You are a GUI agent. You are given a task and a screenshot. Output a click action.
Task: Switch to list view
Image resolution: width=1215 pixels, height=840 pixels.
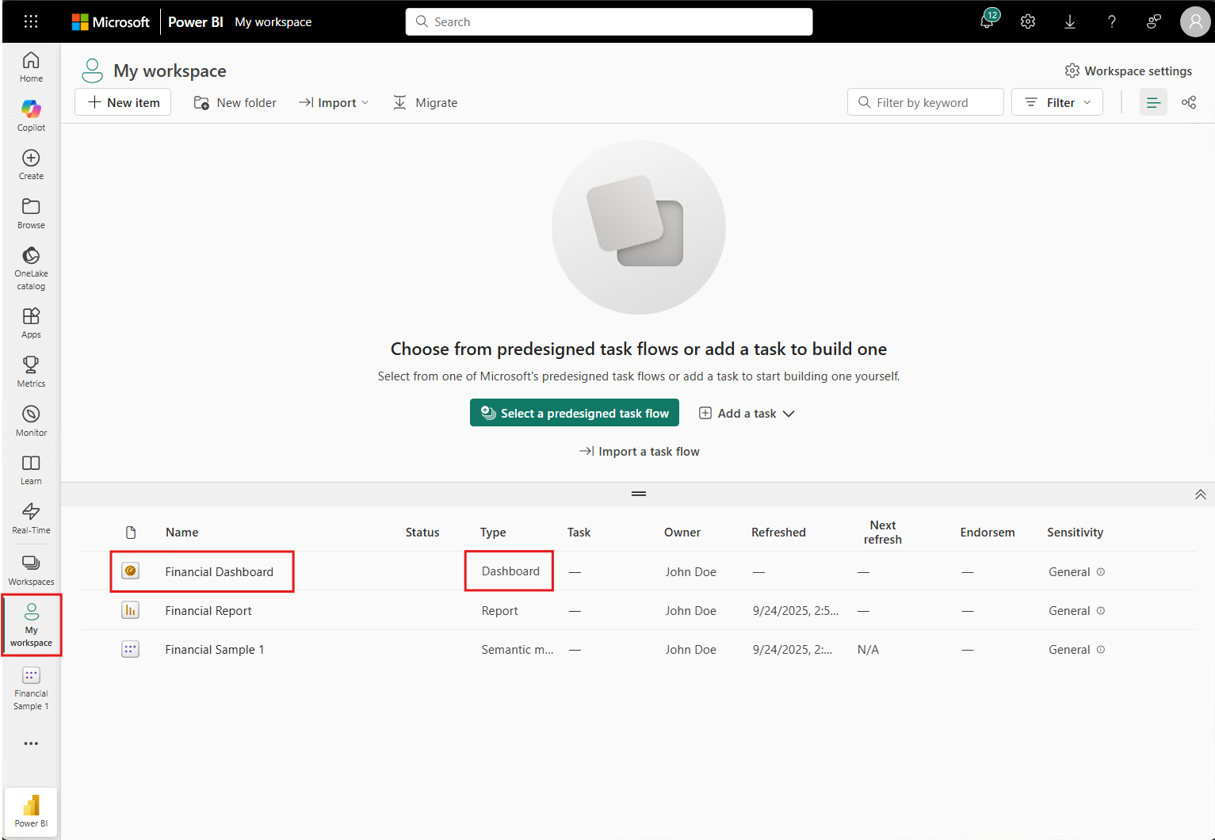coord(1153,101)
